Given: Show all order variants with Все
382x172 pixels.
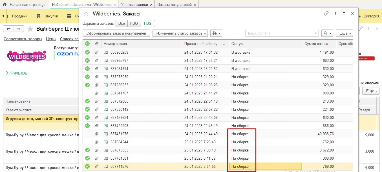Looking at the screenshot, I should point(122,23).
